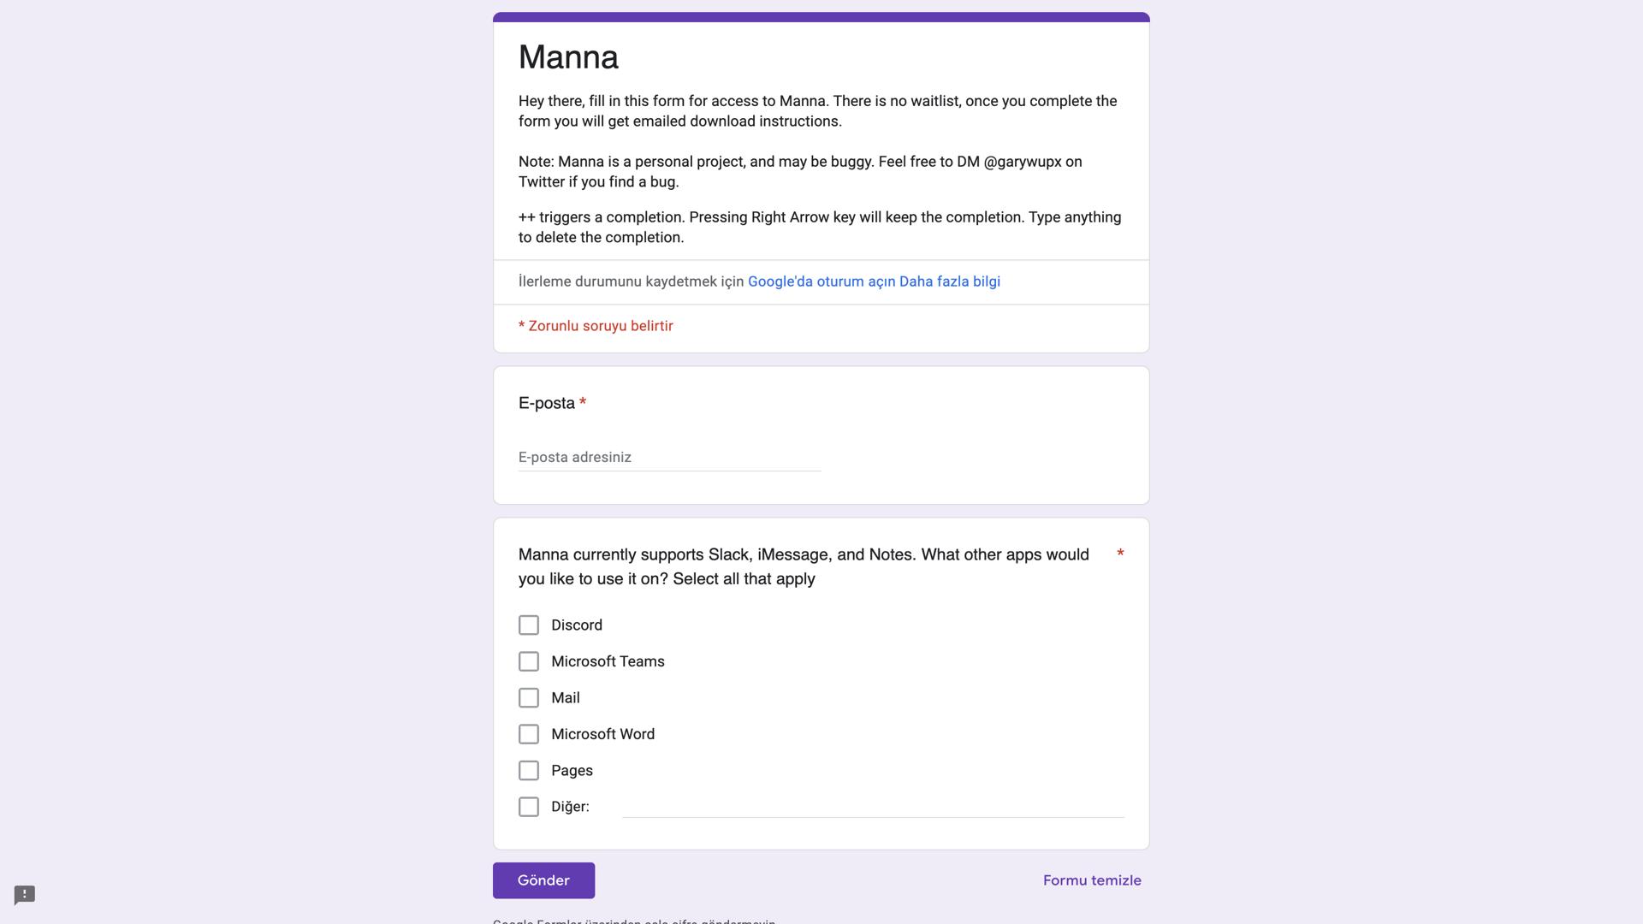Click the red asterisk beside E-posta
Image resolution: width=1643 pixels, height=924 pixels.
[x=583, y=402]
